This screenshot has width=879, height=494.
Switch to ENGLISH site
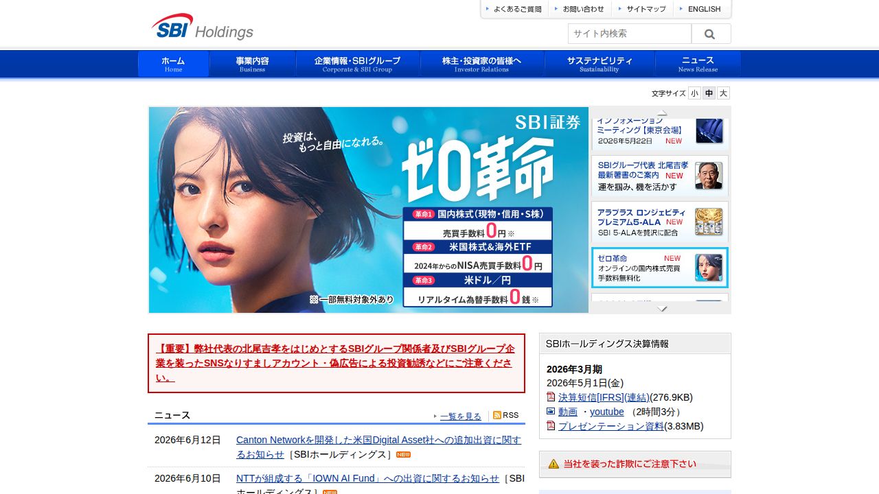[700, 9]
